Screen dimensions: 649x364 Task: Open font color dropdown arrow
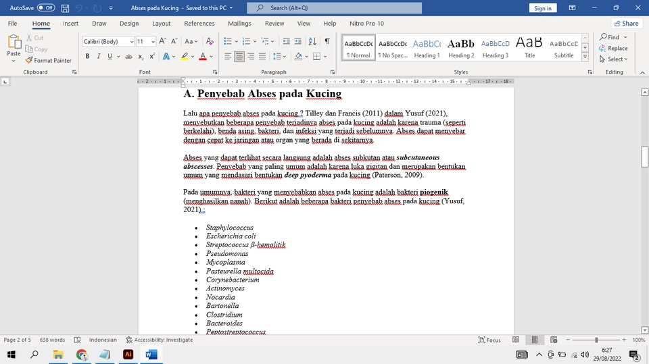(211, 56)
